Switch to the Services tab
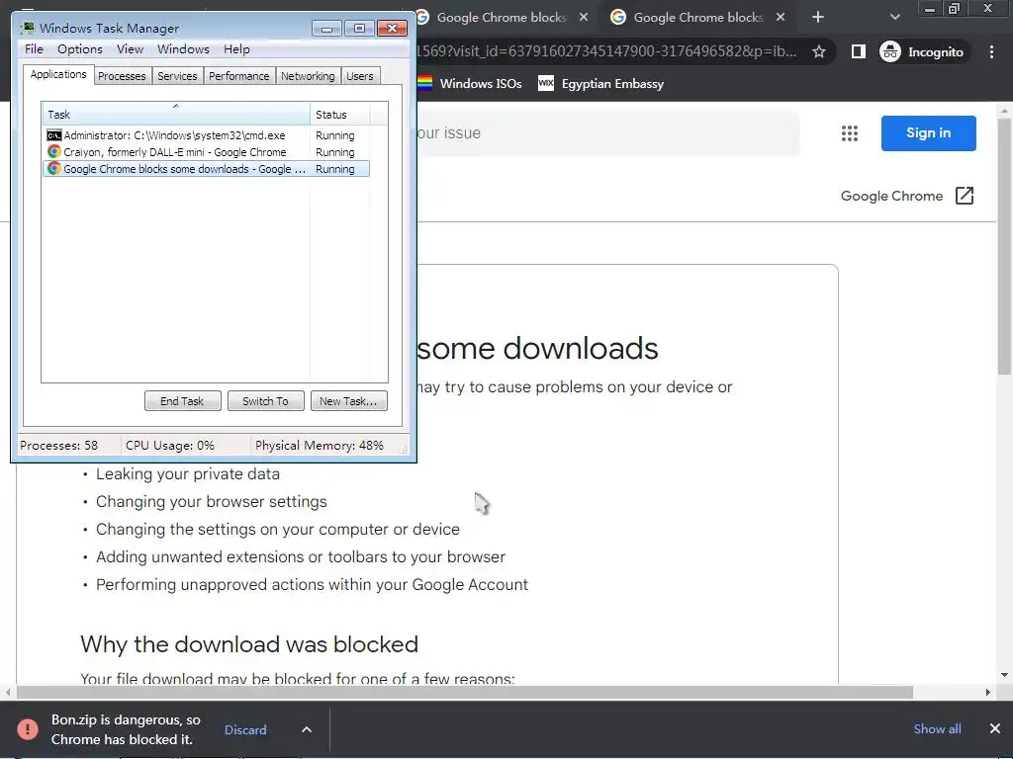This screenshot has width=1013, height=759. [177, 76]
